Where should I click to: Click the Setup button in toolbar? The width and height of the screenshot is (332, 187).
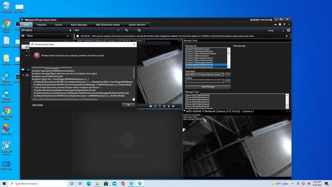[x=271, y=30]
